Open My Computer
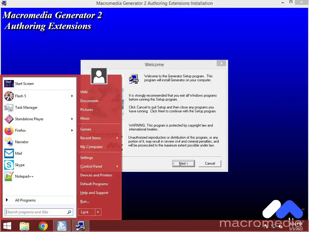 click(91, 147)
